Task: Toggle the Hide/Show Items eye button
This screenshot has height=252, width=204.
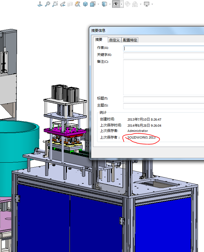Action: [116, 4]
